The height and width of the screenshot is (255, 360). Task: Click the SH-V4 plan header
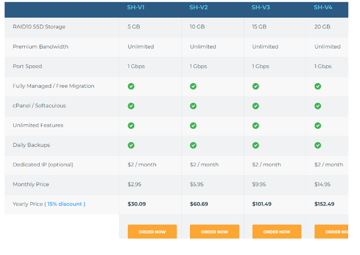(323, 7)
